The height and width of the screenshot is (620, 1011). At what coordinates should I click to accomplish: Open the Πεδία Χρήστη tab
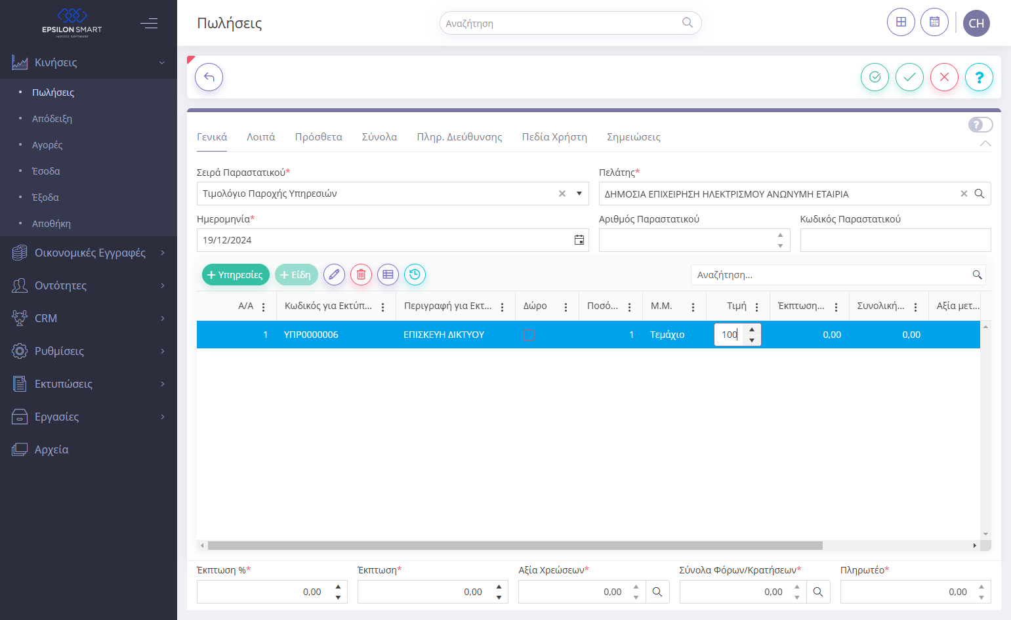pyautogui.click(x=554, y=137)
